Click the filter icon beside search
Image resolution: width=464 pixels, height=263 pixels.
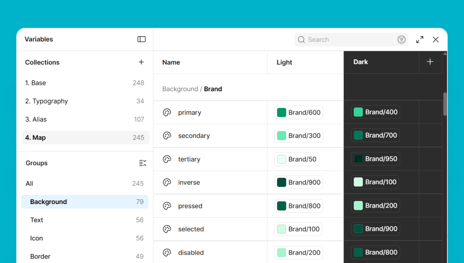point(401,39)
